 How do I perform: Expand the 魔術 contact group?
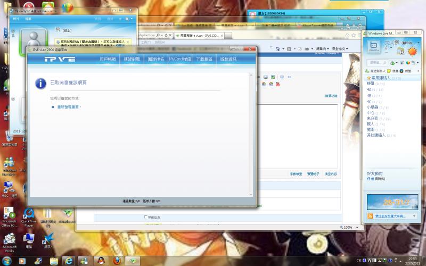point(375,130)
